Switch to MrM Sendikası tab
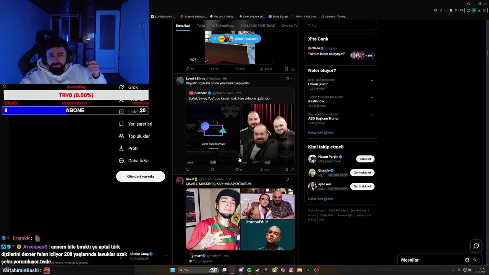 tap(223, 26)
